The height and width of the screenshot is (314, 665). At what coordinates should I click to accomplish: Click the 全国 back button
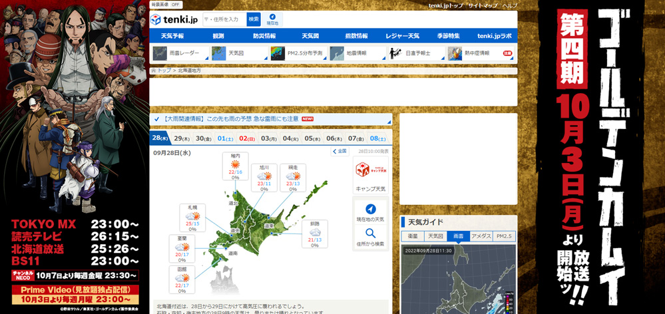point(339,151)
